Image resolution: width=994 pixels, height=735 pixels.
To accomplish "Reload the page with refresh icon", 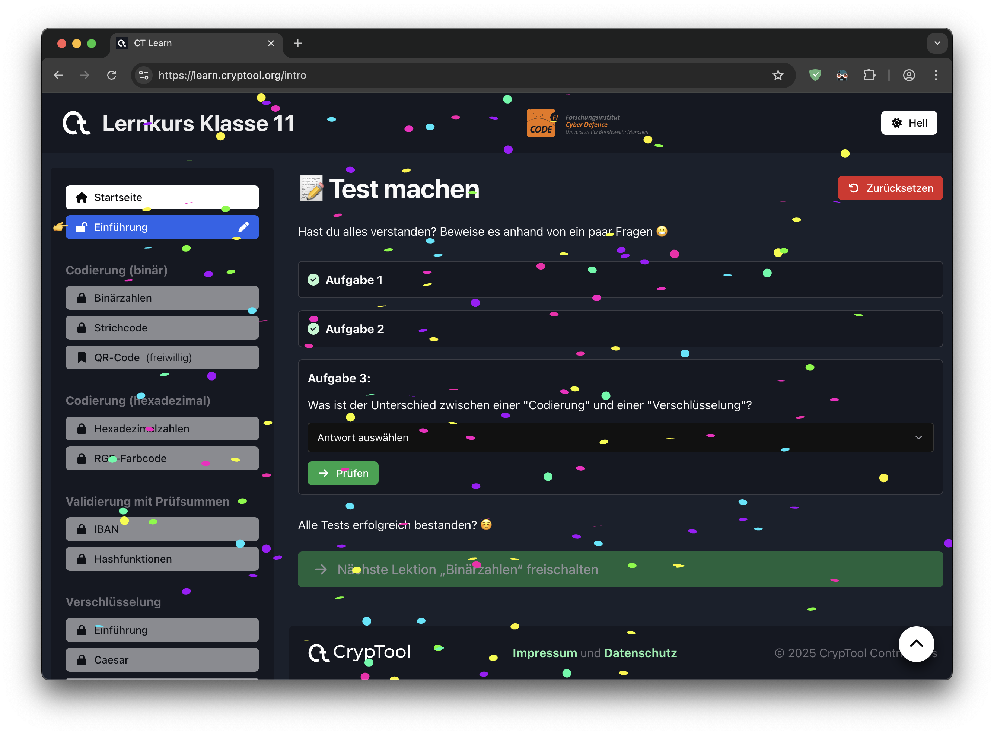I will (x=112, y=75).
